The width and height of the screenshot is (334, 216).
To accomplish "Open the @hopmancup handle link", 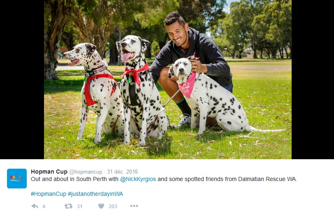I will (86, 172).
